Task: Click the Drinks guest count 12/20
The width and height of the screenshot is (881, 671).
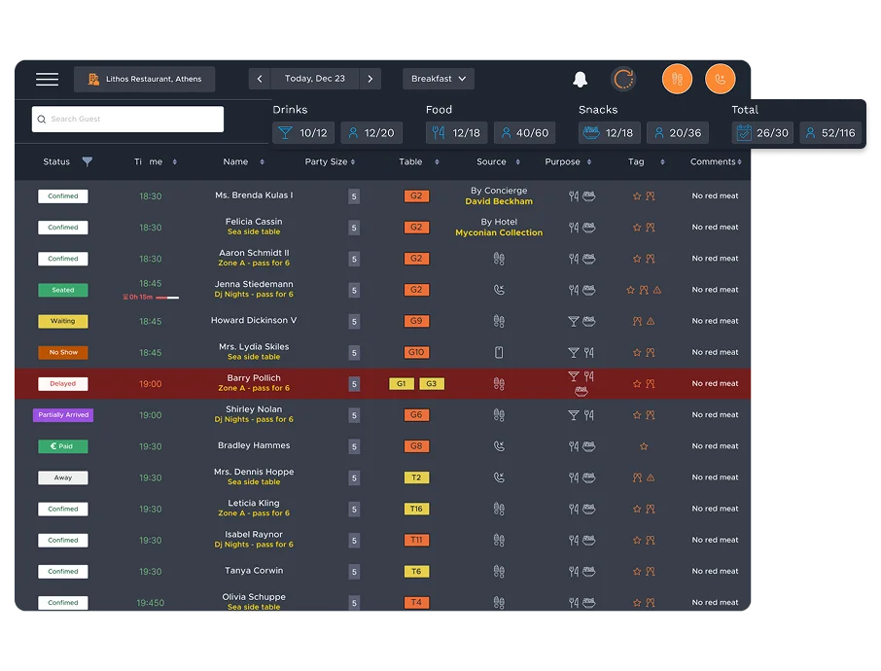Action: tap(371, 133)
